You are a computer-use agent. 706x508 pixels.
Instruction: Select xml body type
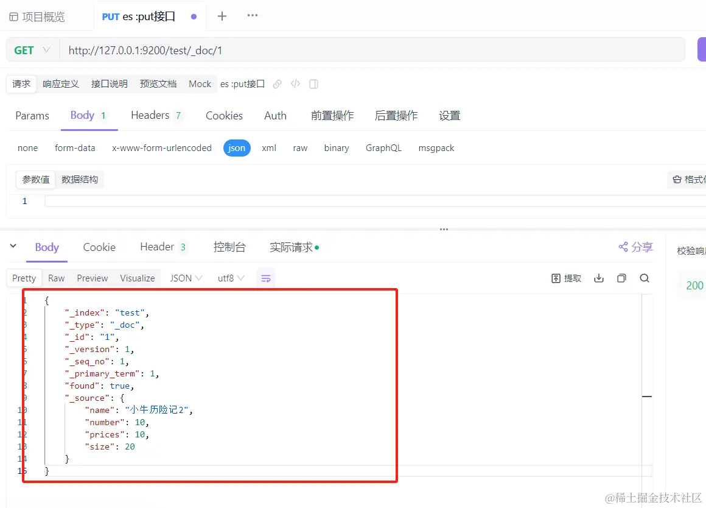269,148
